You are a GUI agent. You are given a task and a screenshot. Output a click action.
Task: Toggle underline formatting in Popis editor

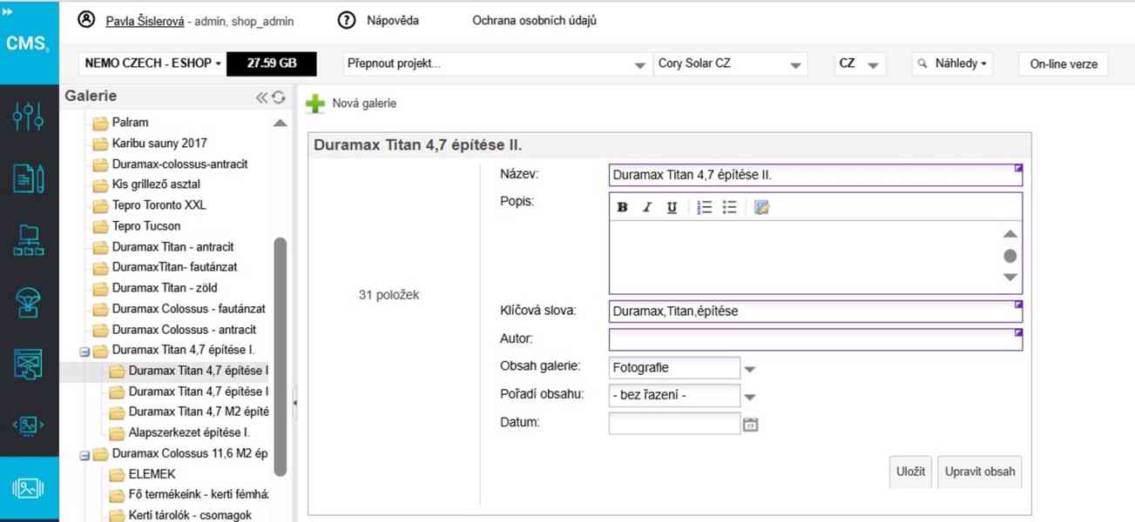pos(672,207)
